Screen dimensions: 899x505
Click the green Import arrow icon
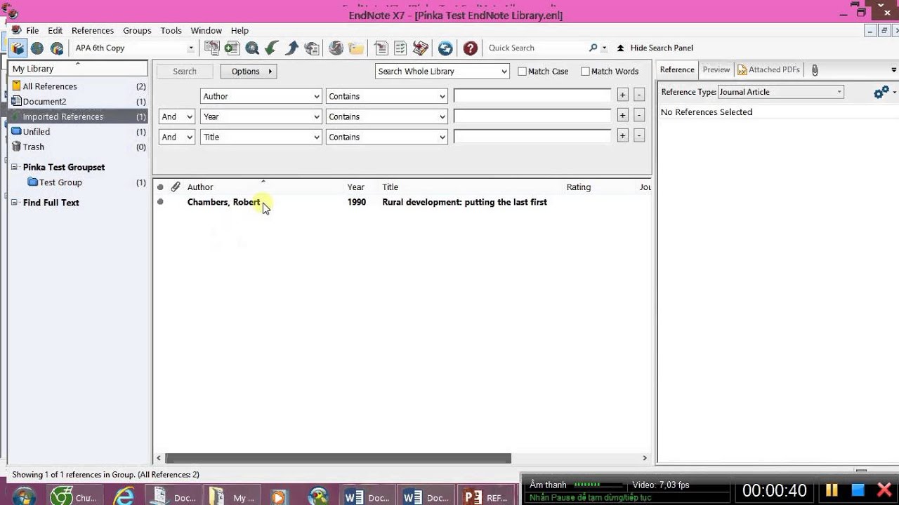pos(272,48)
